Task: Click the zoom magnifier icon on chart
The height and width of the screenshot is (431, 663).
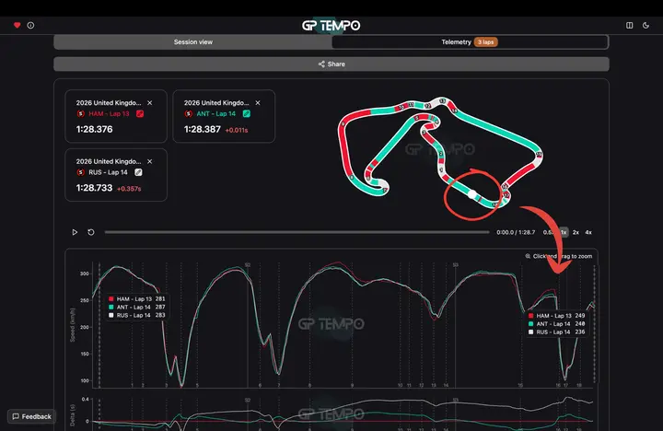Action: 528,256
